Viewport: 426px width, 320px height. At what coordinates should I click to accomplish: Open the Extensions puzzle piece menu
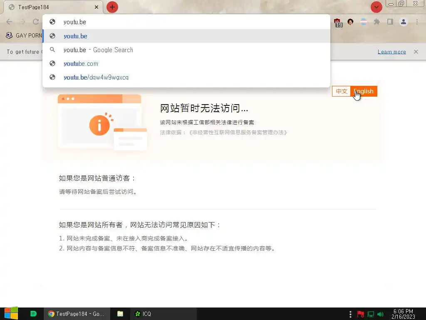tap(376, 22)
